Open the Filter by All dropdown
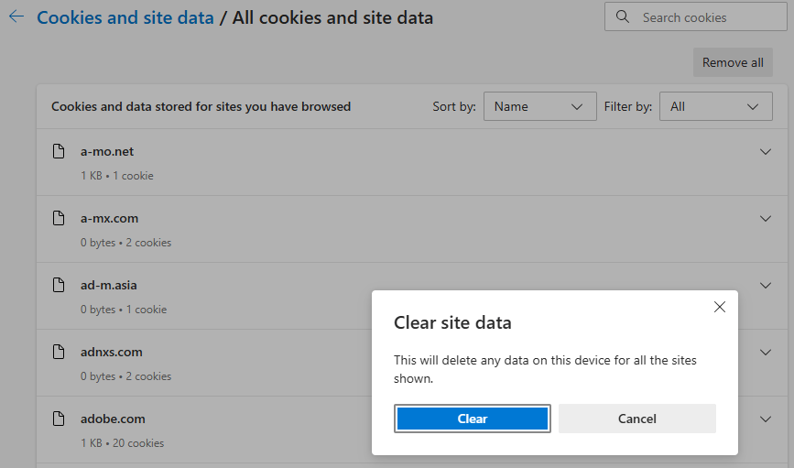 tap(715, 106)
